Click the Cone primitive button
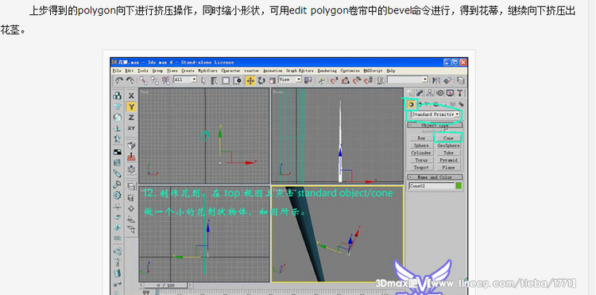 tap(448, 138)
